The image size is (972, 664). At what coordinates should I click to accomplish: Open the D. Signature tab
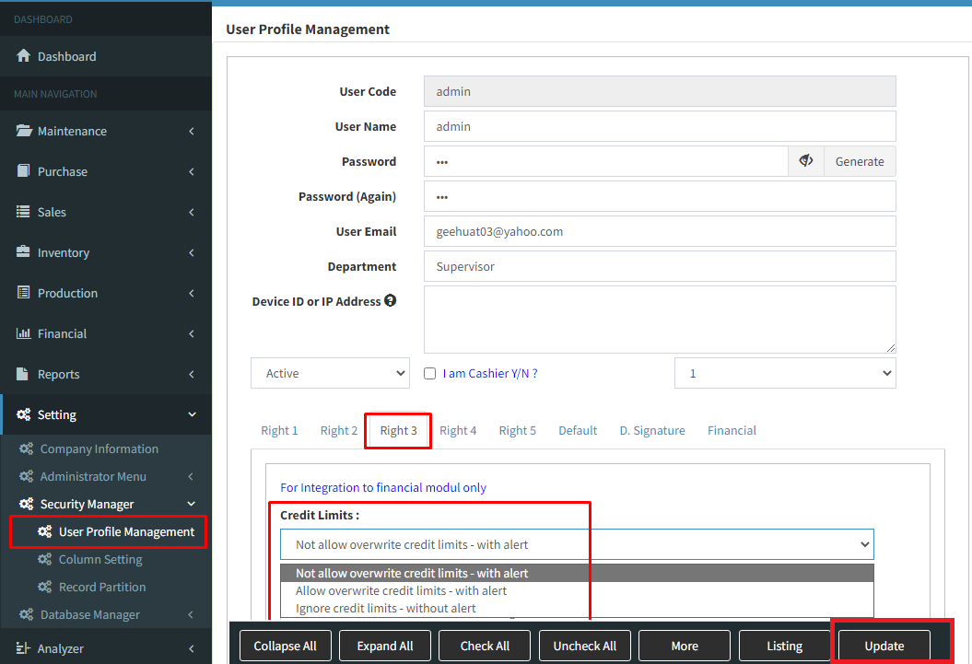click(x=652, y=430)
